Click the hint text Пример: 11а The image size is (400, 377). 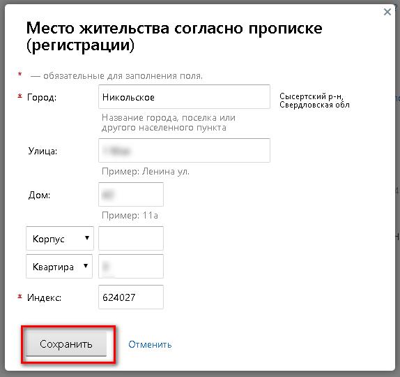click(130, 216)
